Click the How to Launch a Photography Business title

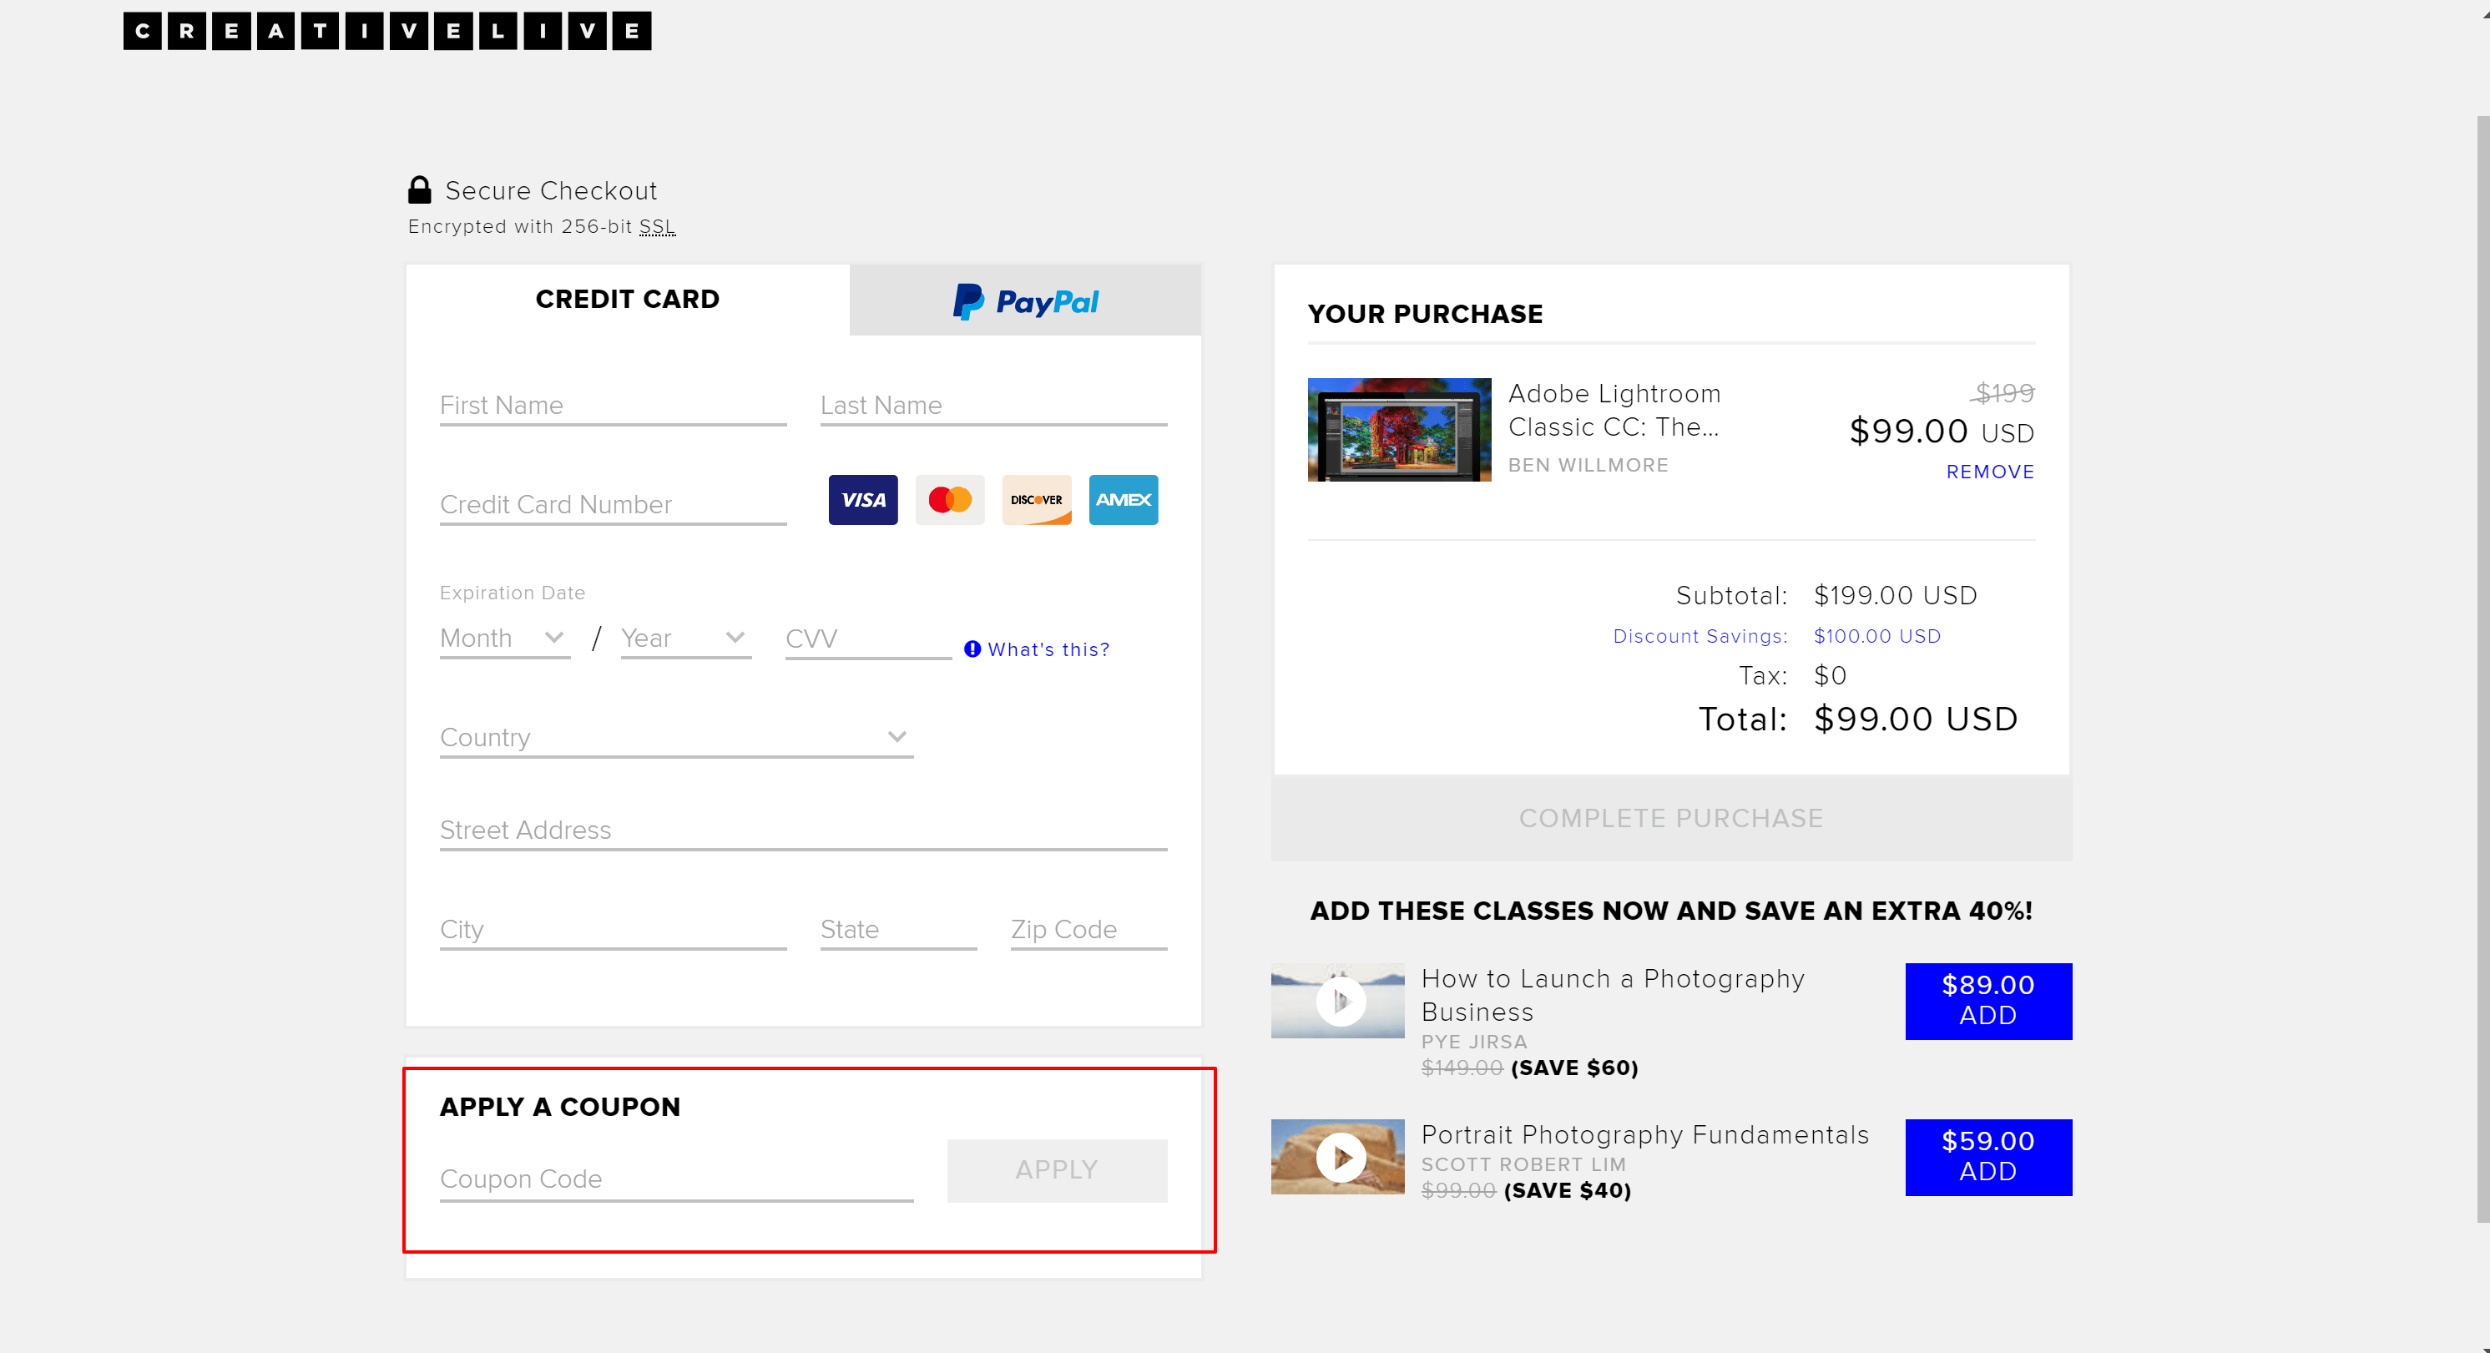coord(1613,994)
